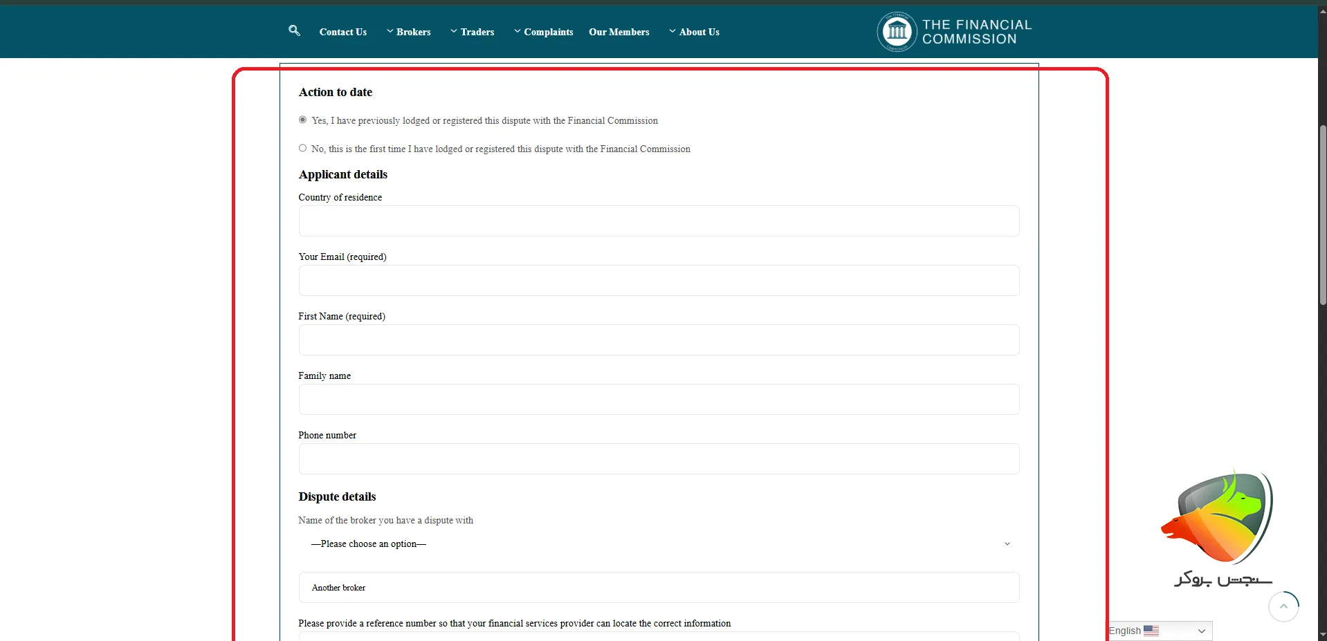Click the scroll-to-top arrow button
1327x641 pixels.
[1283, 606]
